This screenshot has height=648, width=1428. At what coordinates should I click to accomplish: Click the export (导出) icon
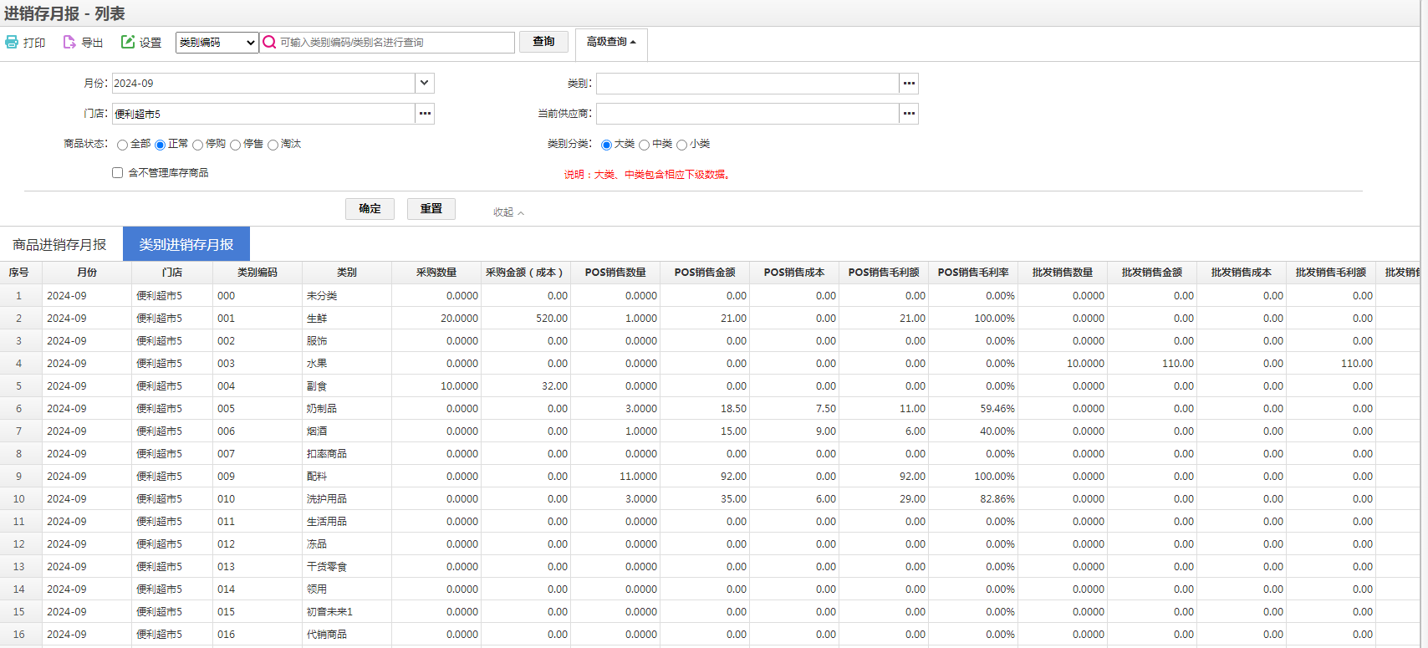(69, 42)
